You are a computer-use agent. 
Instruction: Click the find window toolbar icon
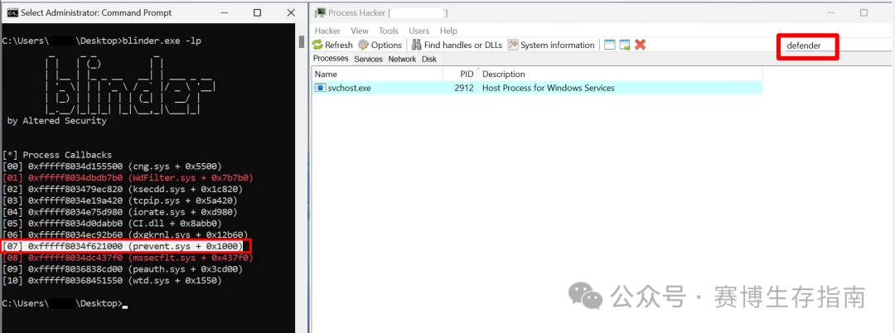610,45
